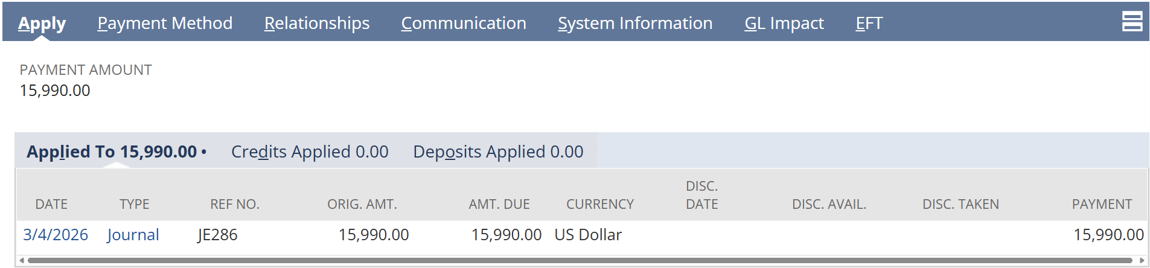Open the 3/4/2026 date link
The height and width of the screenshot is (268, 1150).
pyautogui.click(x=56, y=235)
